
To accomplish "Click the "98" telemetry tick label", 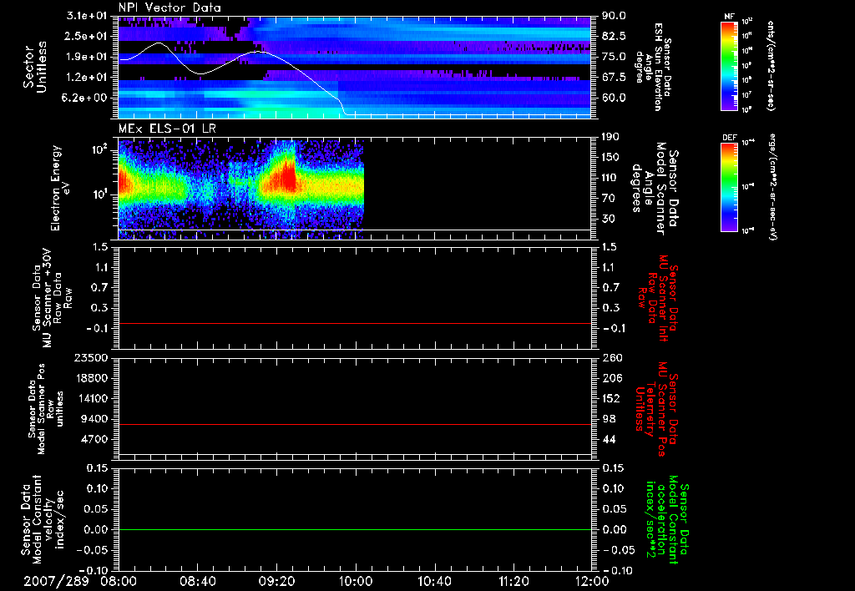I will (609, 419).
